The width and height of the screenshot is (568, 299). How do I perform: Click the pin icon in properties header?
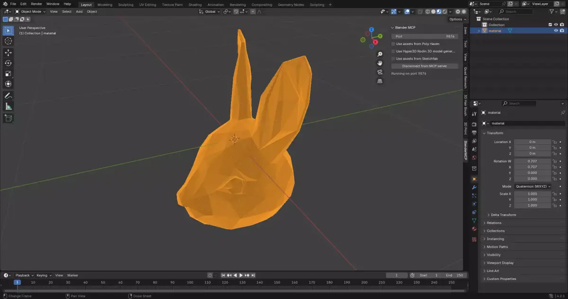click(x=562, y=113)
